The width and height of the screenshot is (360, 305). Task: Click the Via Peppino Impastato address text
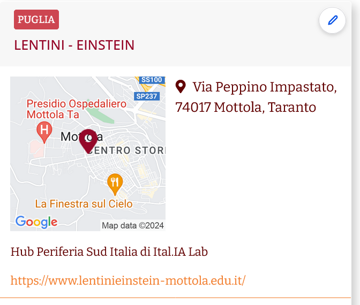[x=256, y=97]
